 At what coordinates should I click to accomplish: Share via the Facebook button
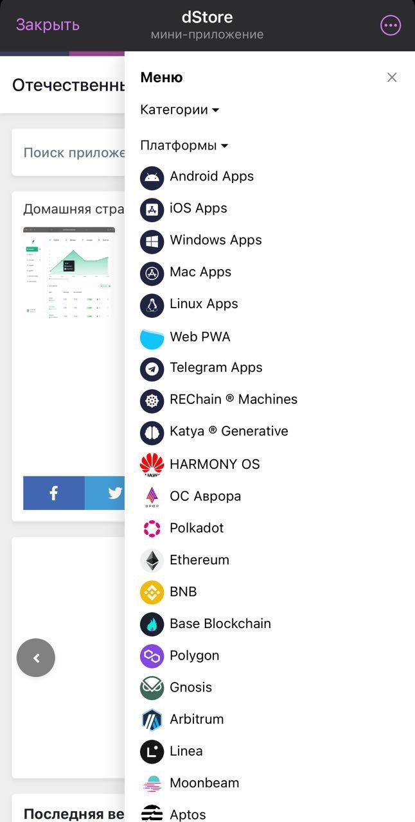pos(53,493)
